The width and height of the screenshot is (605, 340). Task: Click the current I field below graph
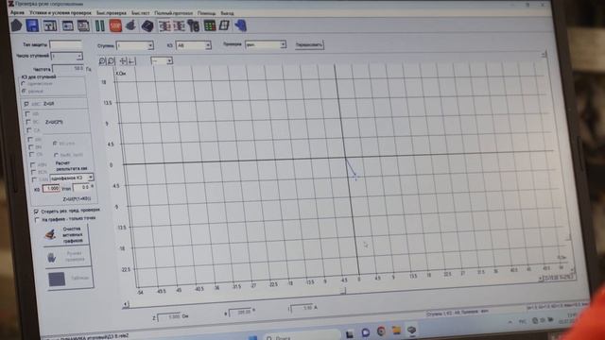coord(302,308)
